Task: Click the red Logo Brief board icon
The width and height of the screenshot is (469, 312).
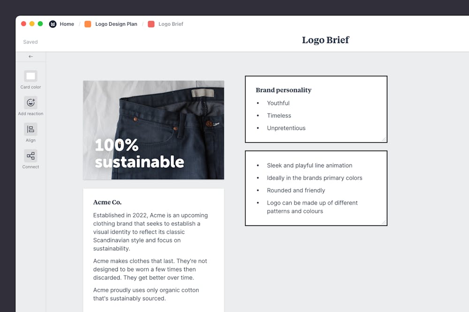Action: coord(151,24)
